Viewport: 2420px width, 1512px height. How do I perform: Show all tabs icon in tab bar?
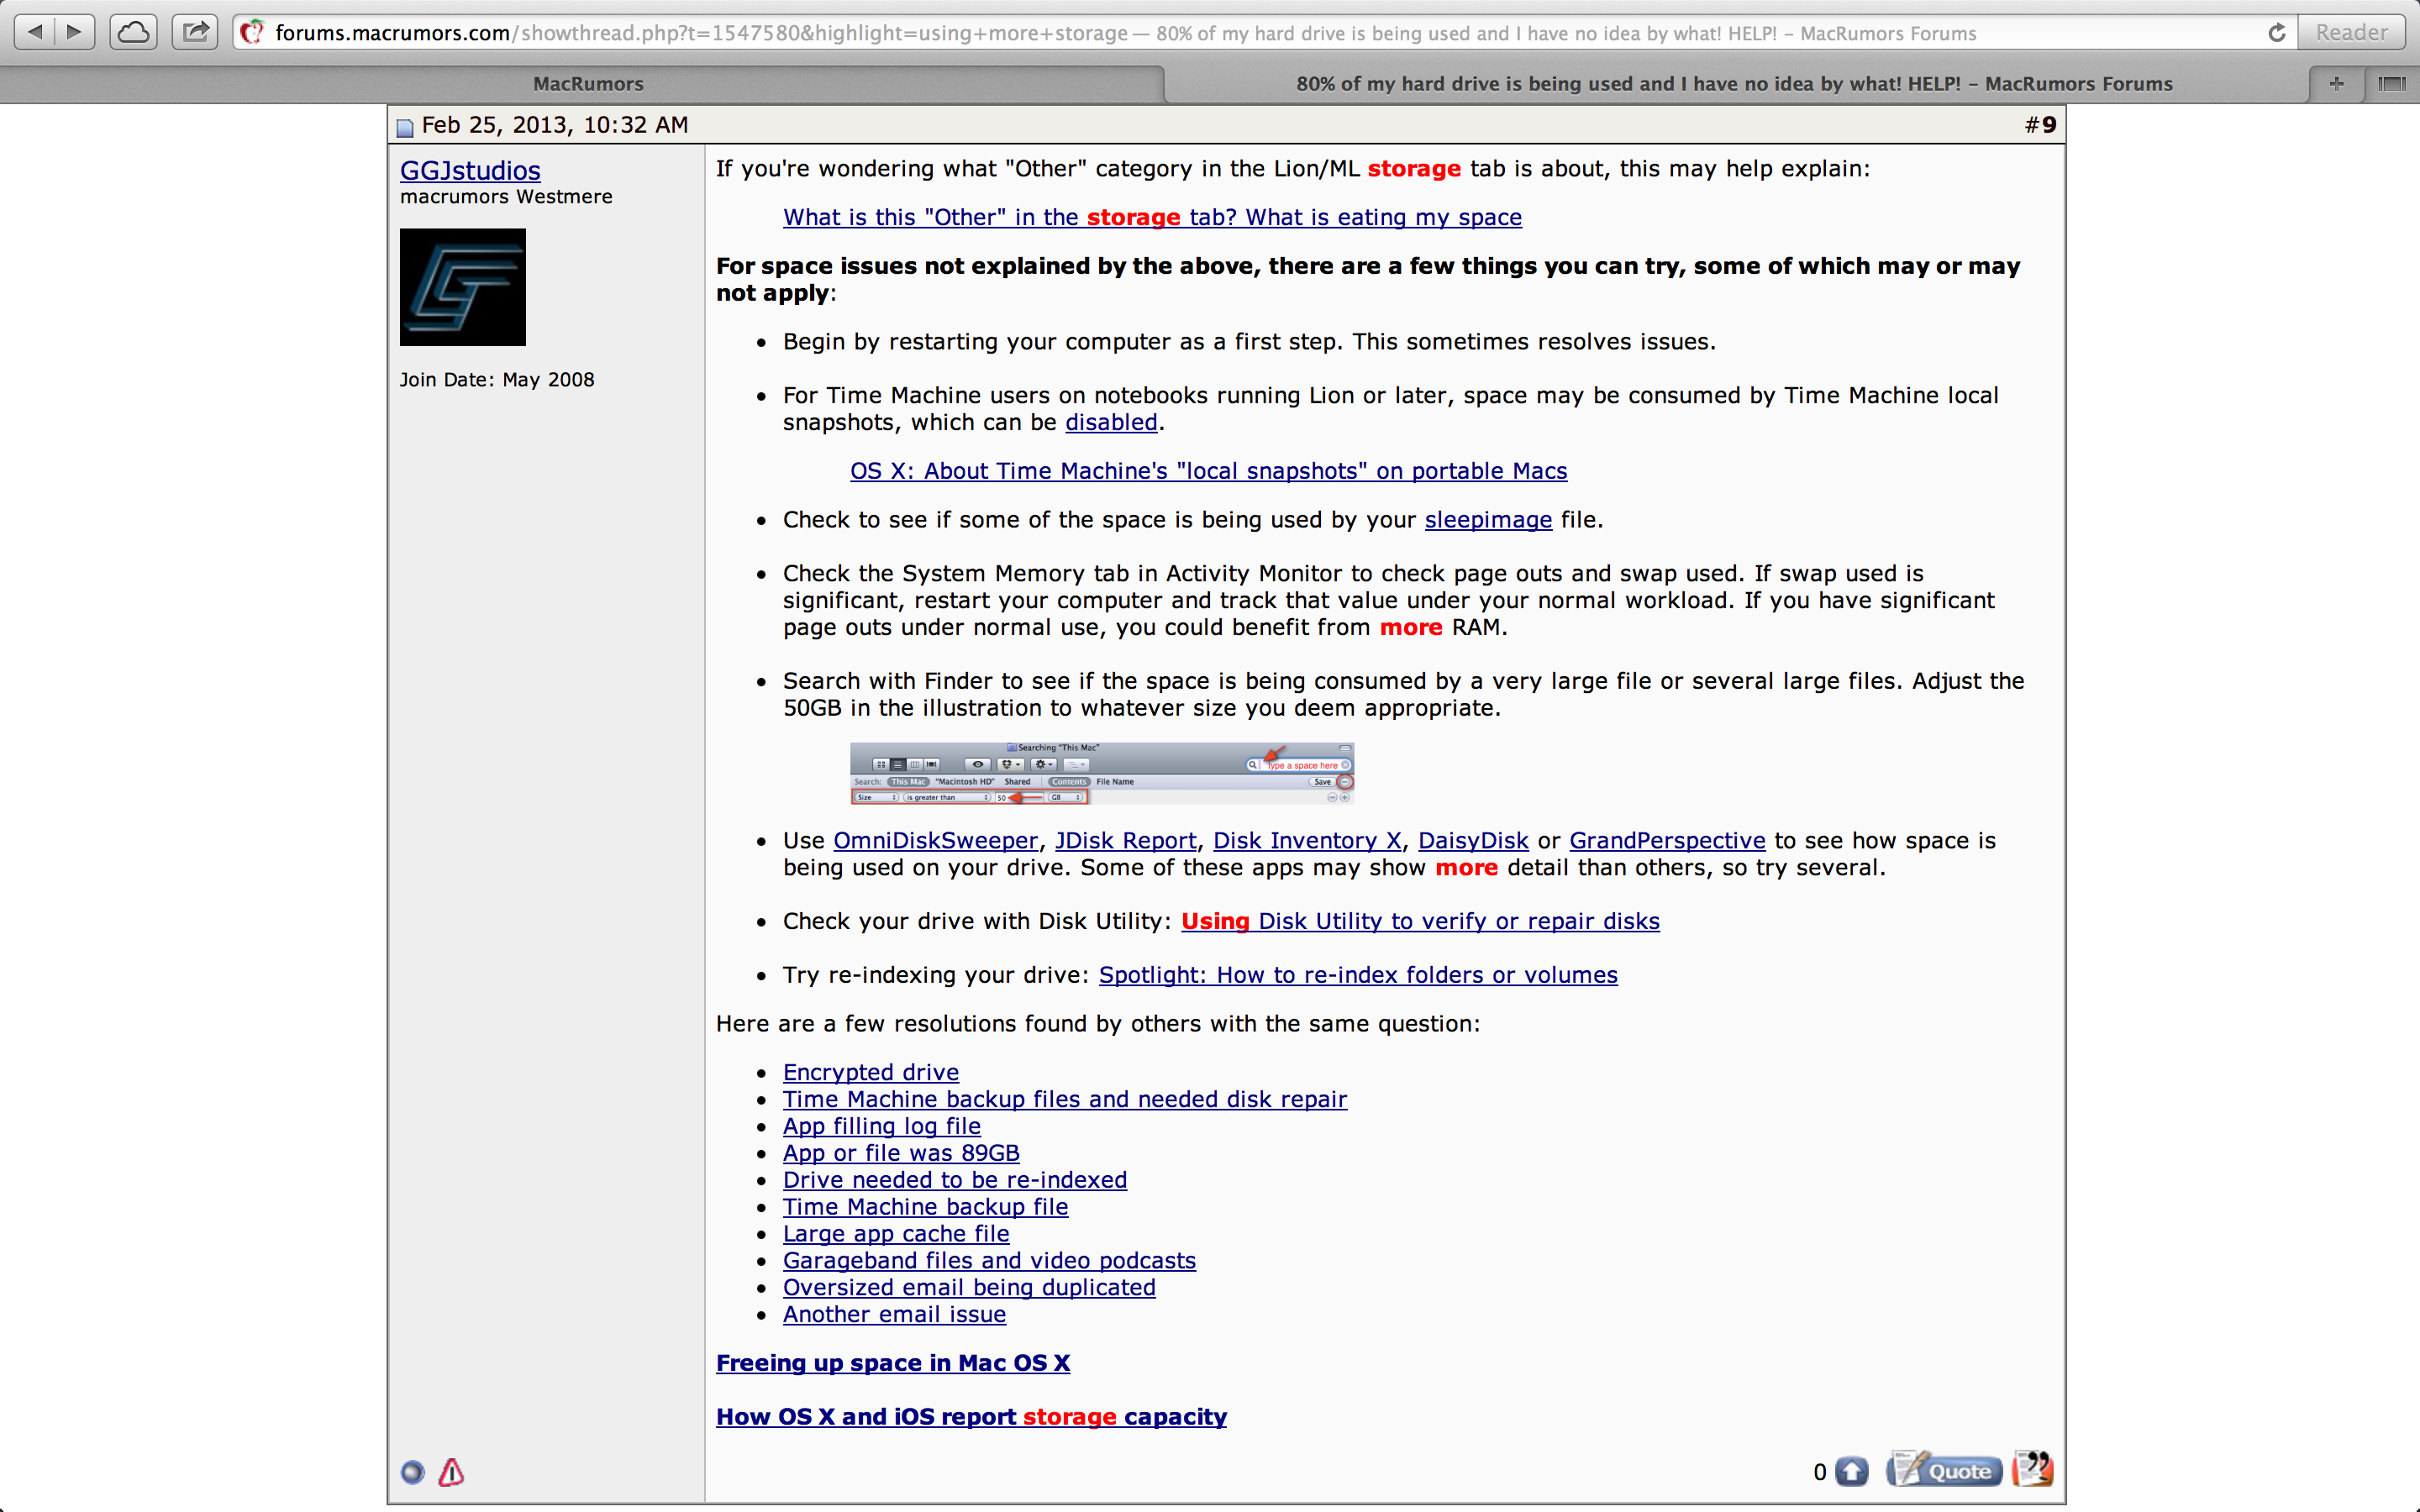click(2392, 84)
